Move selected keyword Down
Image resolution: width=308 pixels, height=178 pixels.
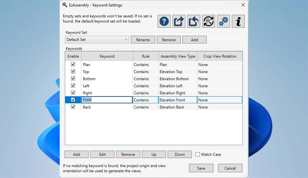180,154
